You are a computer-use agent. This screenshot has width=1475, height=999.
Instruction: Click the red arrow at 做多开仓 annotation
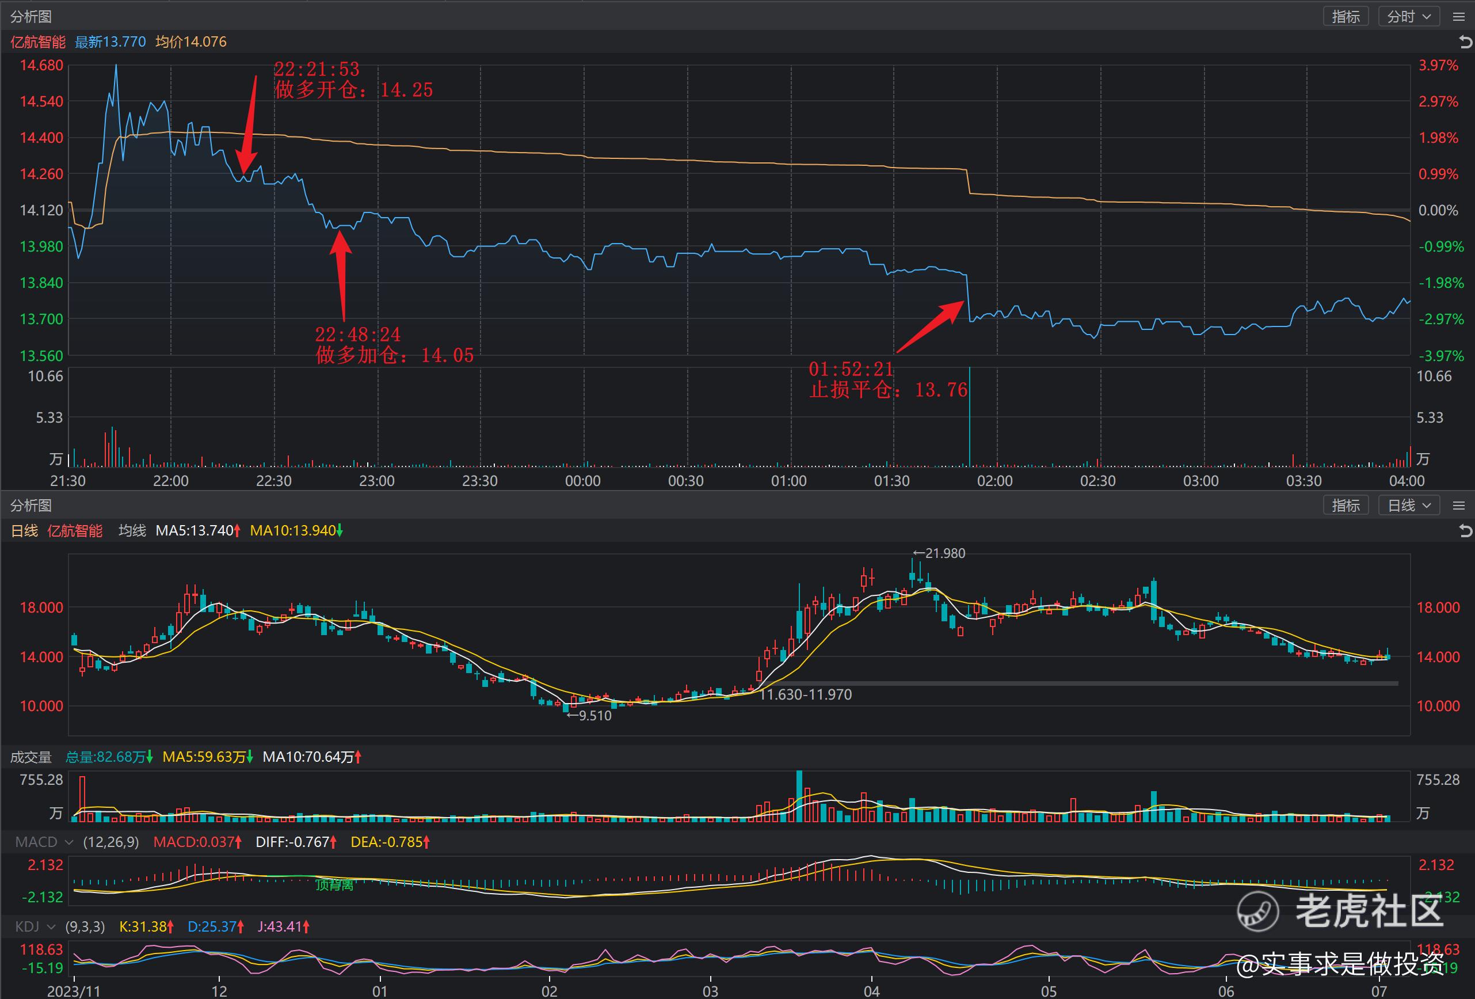tap(247, 125)
